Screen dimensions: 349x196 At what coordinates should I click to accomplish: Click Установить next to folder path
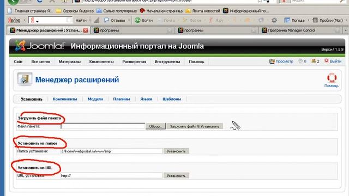click(176, 151)
